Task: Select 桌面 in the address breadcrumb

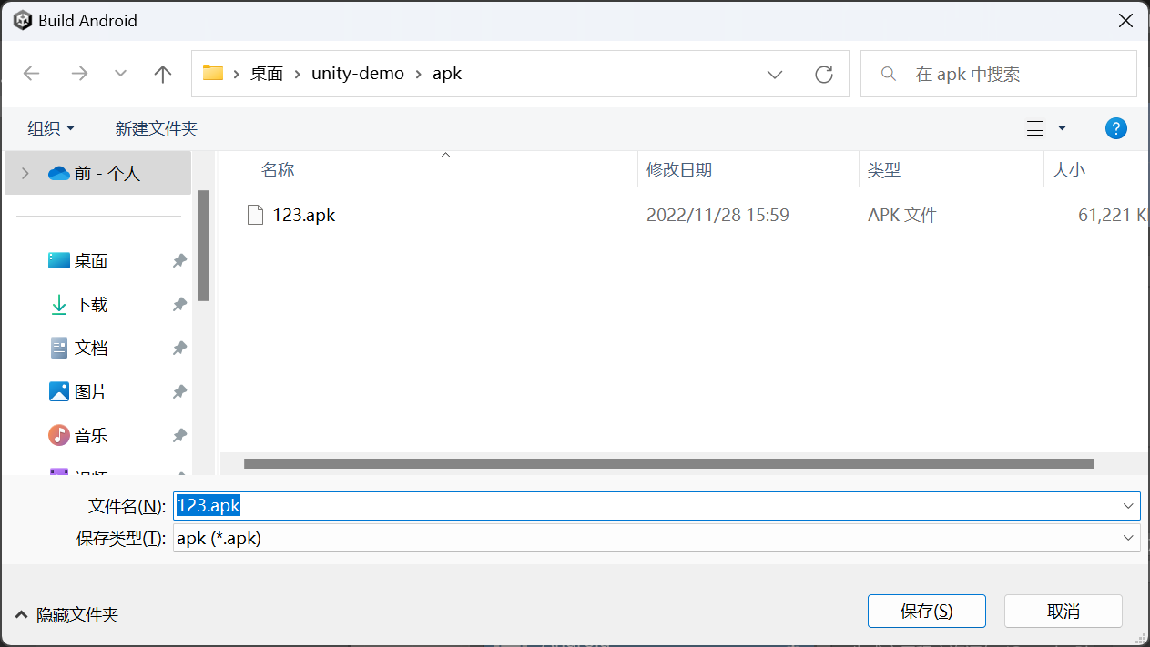Action: point(267,74)
